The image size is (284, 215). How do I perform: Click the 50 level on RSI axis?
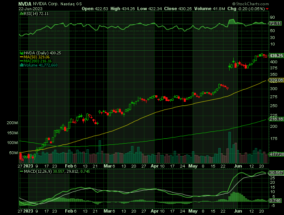pos(272,30)
